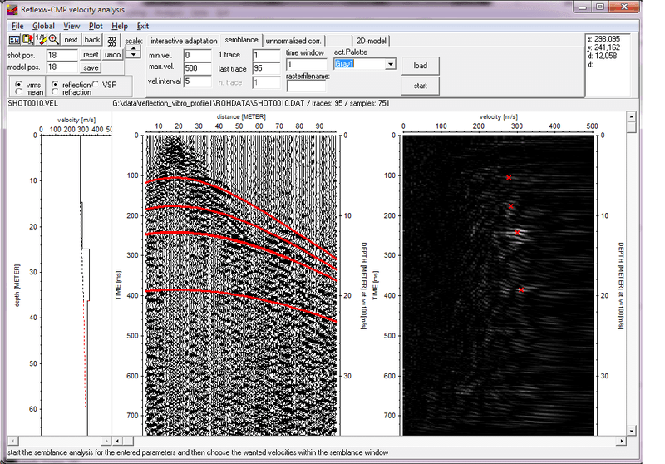Click the y: 241,162 coordinate readout

603,47
